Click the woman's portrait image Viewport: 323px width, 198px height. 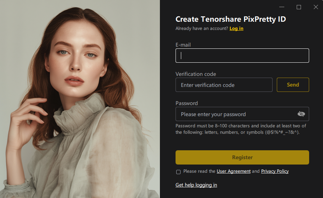80,99
